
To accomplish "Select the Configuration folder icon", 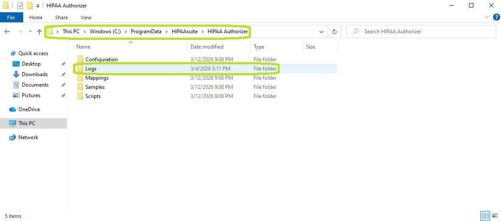I will coord(80,60).
